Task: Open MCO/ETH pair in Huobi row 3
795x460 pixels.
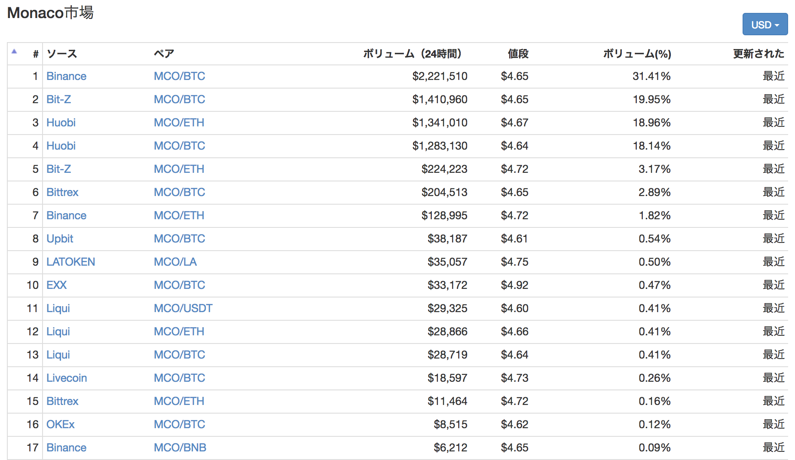Action: click(x=179, y=123)
